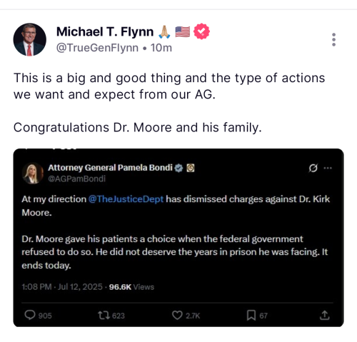Click Michael T. Flynn's profile avatar
Image resolution: width=357 pixels, height=342 pixels.
pyautogui.click(x=30, y=39)
